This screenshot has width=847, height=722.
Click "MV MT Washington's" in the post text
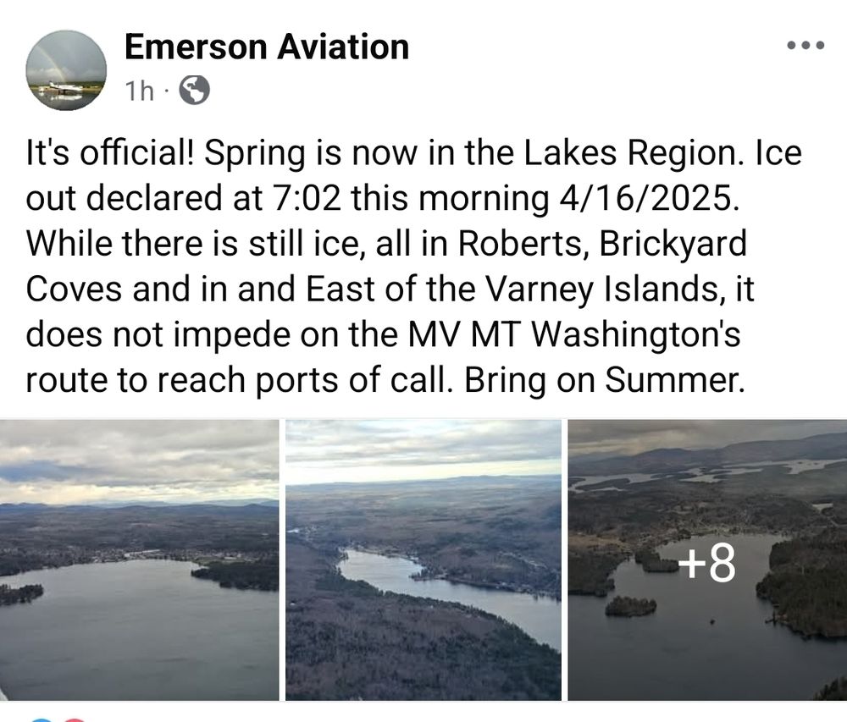573,334
